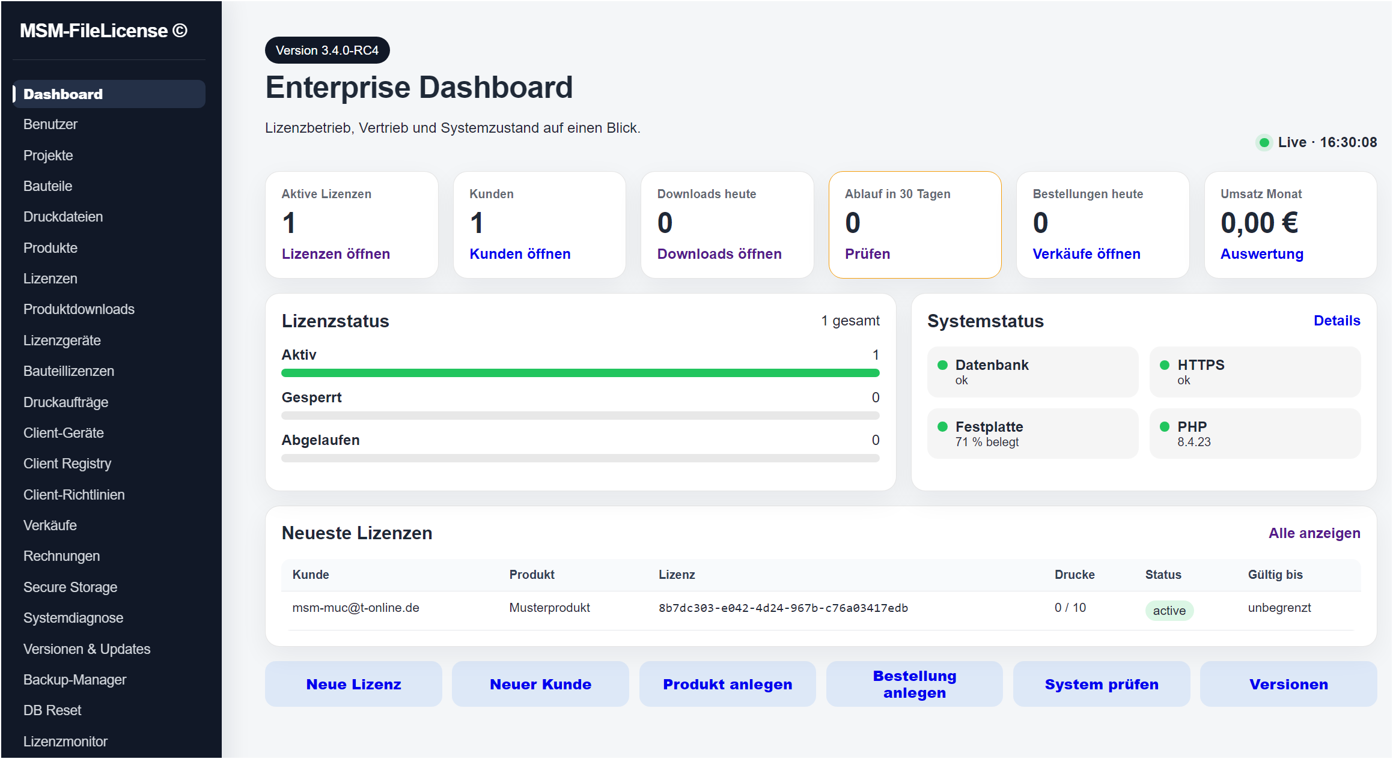Click the green Live status dot
The height and width of the screenshot is (759, 1393).
pyautogui.click(x=1264, y=142)
